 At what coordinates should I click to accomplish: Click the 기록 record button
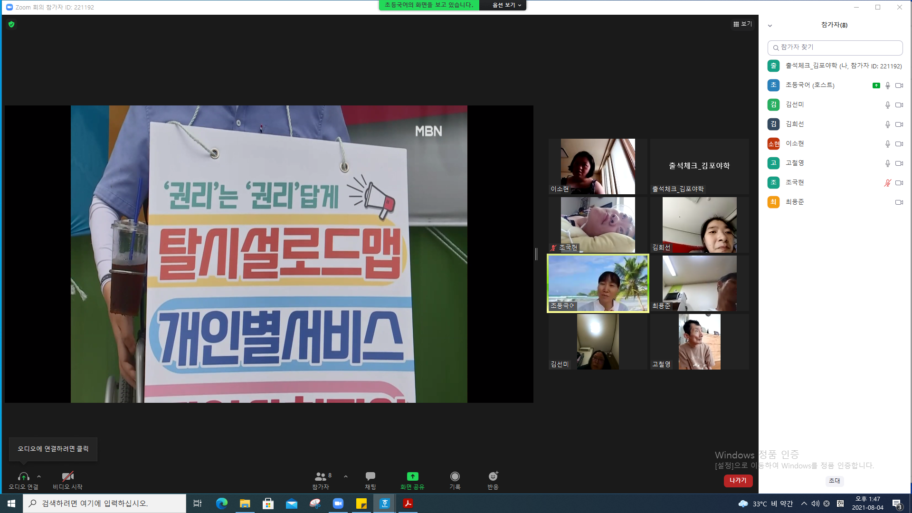tap(455, 480)
